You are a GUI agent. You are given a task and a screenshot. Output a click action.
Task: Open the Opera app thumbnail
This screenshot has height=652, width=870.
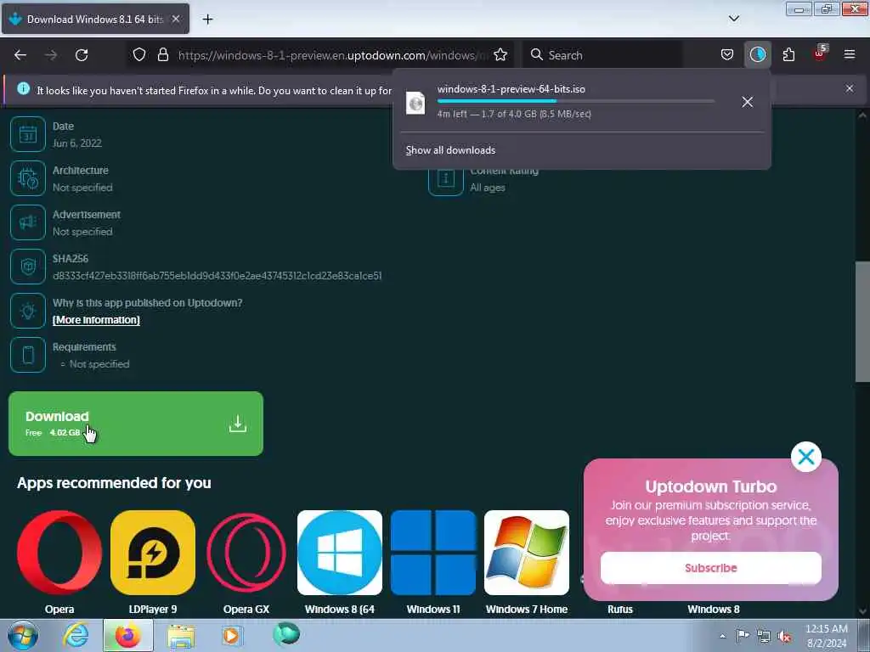pyautogui.click(x=59, y=553)
